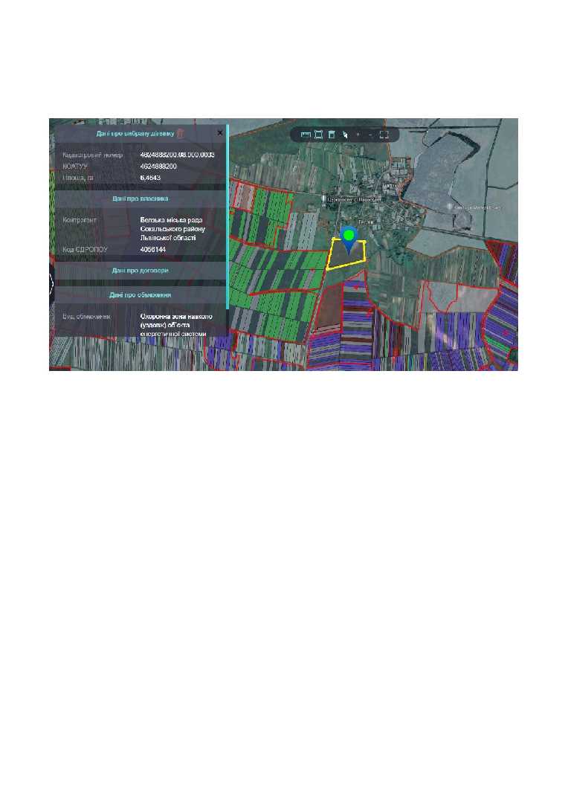
Task: Zoom out with the minus button
Action: (370, 135)
